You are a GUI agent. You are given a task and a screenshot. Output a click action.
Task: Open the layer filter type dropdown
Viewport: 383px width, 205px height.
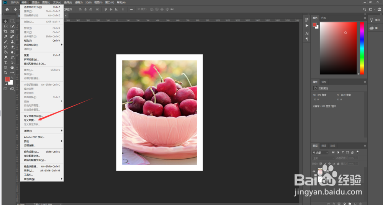click(x=321, y=153)
